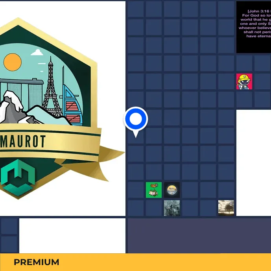The height and width of the screenshot is (271, 271).
Task: Open the gray snowy castle image tile
Action: pyautogui.click(x=172, y=208)
